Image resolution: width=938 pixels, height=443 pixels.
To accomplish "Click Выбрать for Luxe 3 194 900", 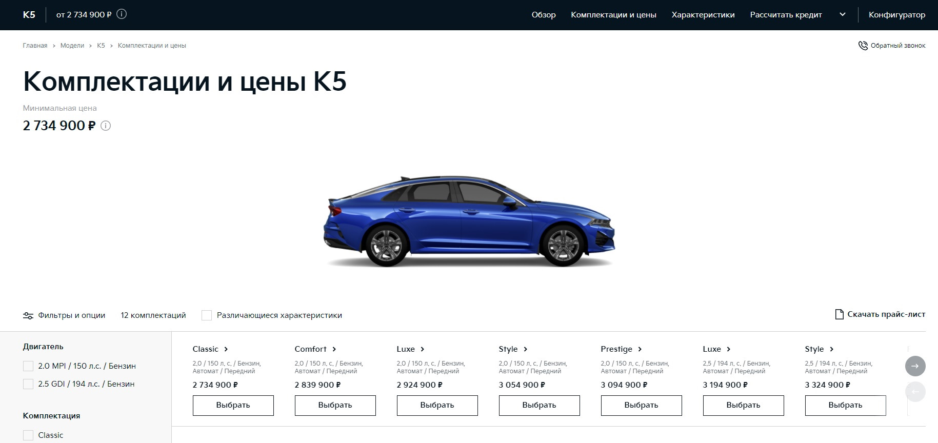I will point(744,406).
